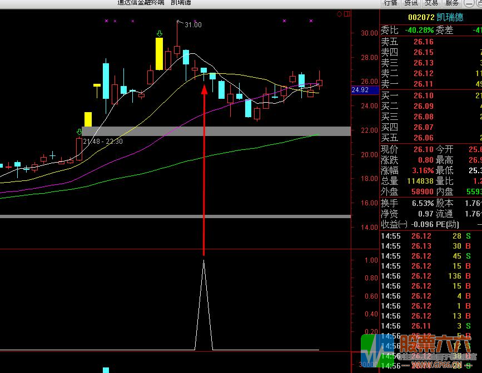The width and height of the screenshot is (482, 373).
Task: Open the 资讯 menu button
Action: click(x=411, y=3)
